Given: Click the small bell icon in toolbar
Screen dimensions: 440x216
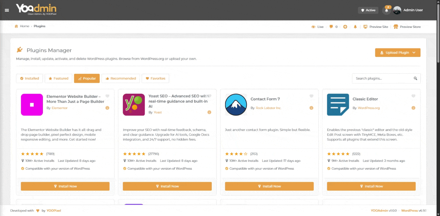Looking at the screenshot, I should (355, 27).
